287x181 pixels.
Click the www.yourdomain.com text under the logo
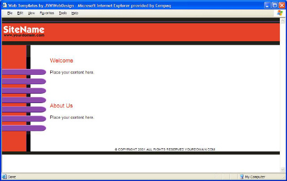(x=24, y=35)
